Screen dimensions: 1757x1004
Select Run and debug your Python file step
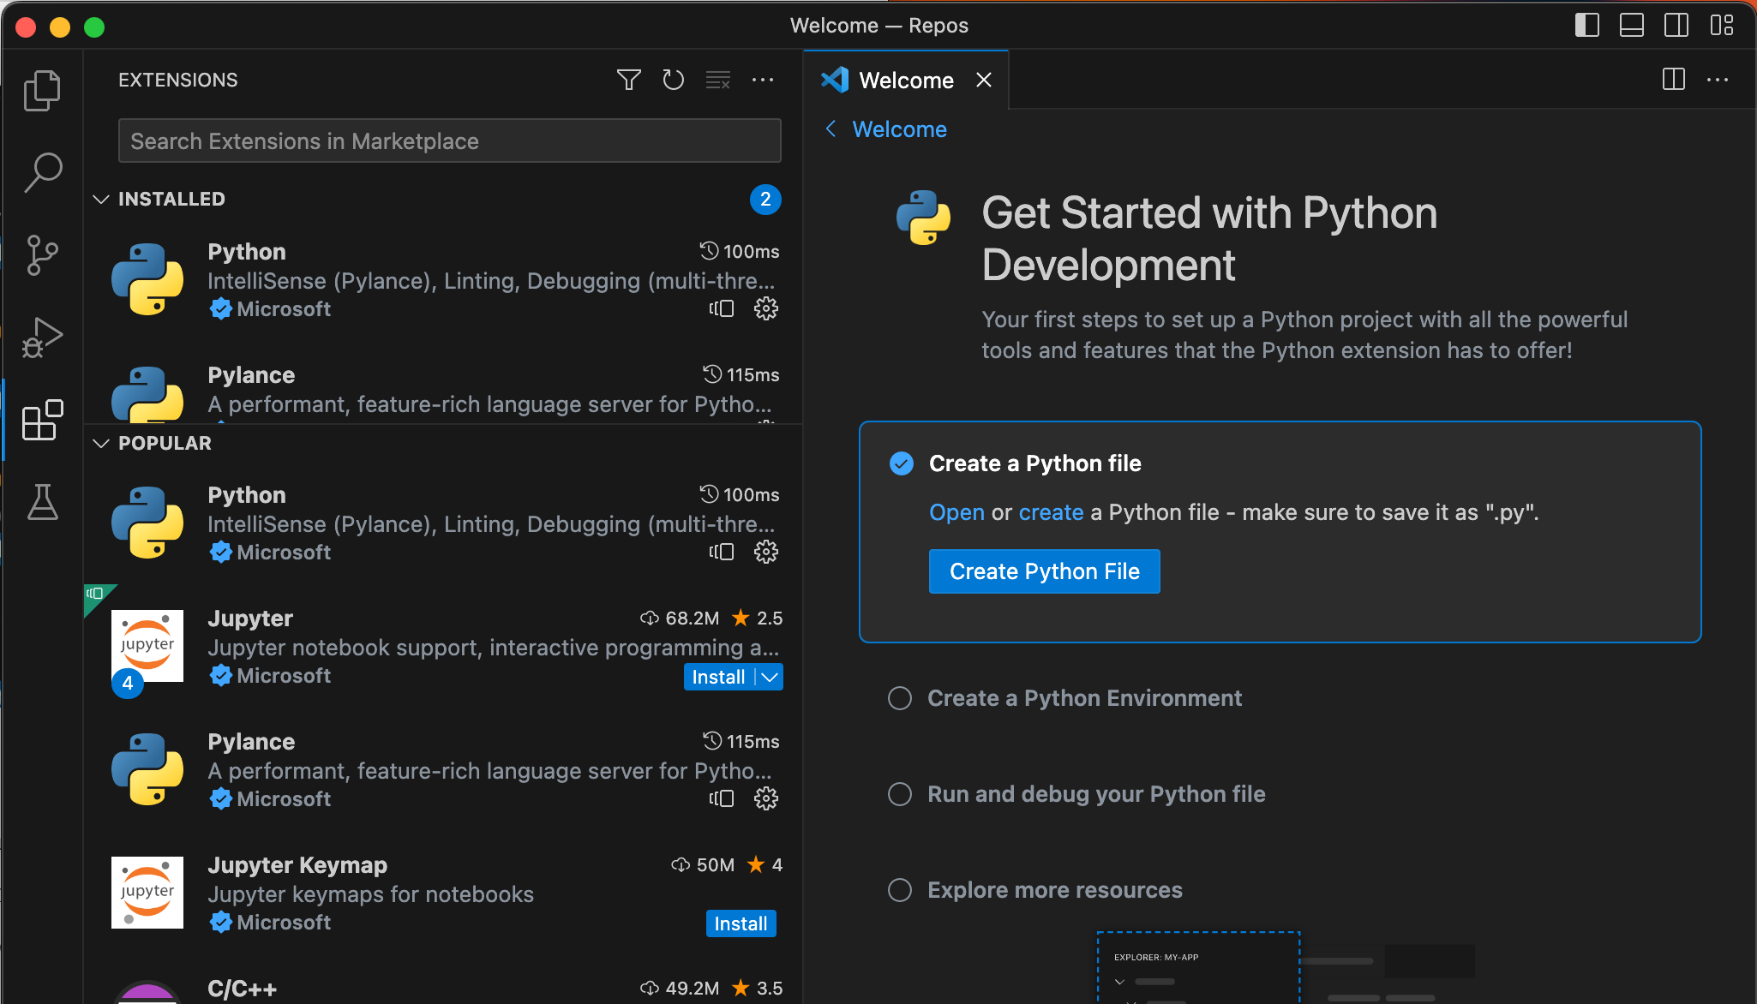tap(1096, 794)
